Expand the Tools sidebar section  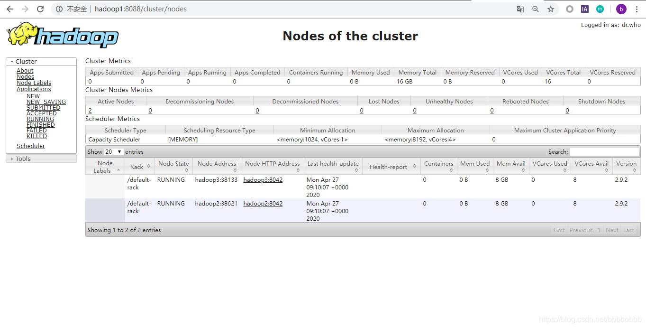tap(41, 159)
